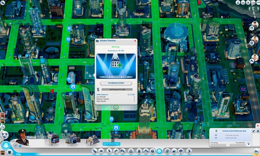260x156 pixels.
Task: Click the High Wealth attendance row
Action: [115, 101]
